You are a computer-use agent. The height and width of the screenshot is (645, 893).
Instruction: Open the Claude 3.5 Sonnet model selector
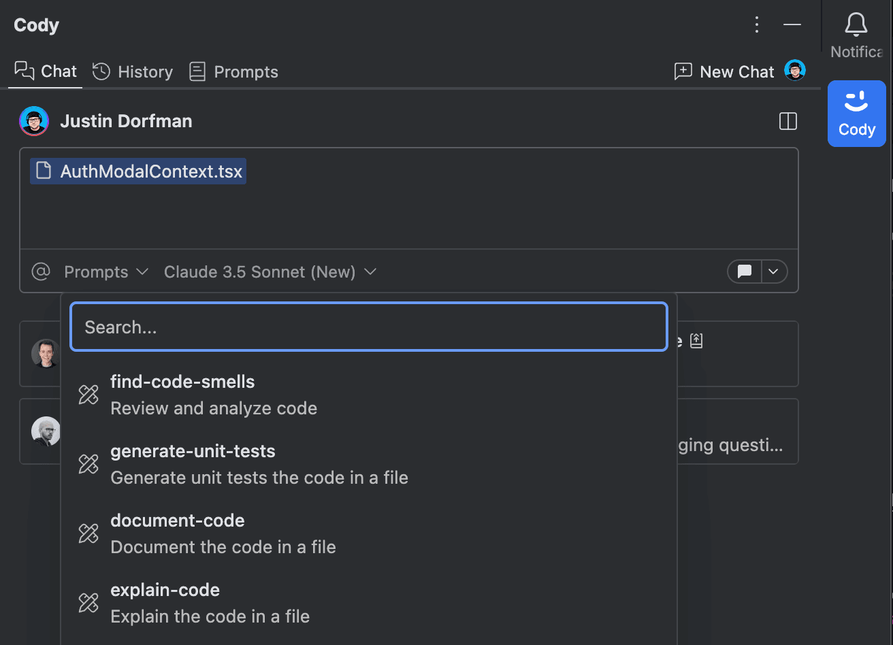270,272
